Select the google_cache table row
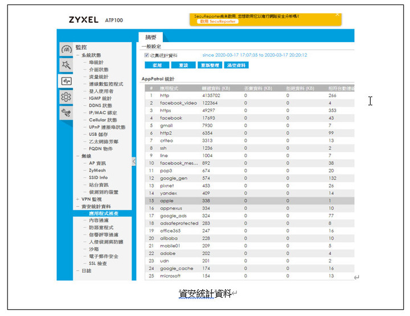 pyautogui.click(x=249, y=268)
